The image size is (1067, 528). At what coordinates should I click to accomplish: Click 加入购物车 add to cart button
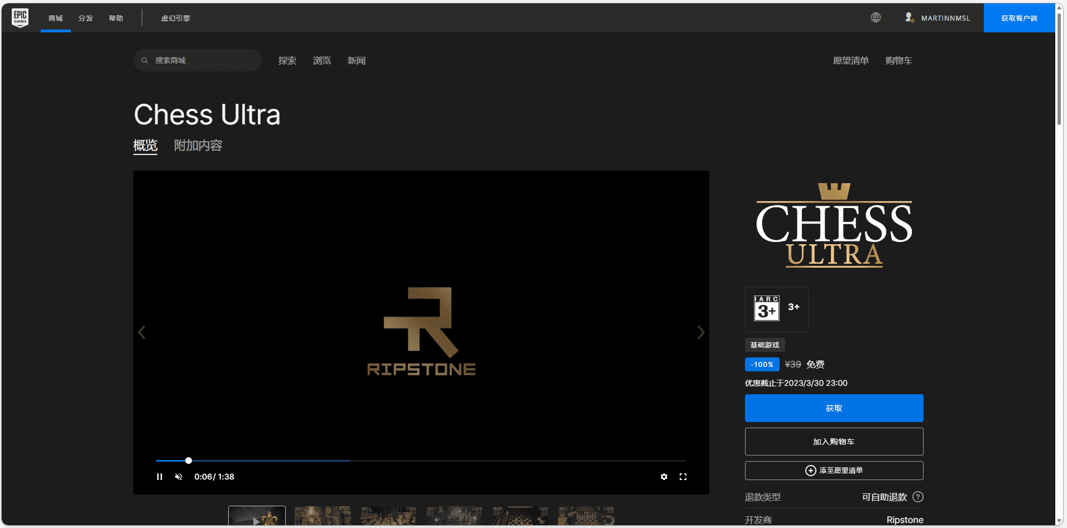pos(834,442)
